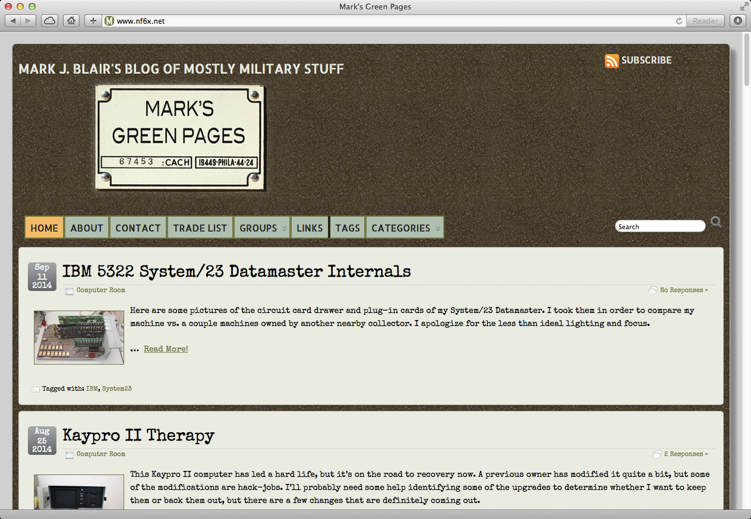751x519 pixels.
Task: Click Computer Room under IBM post
Action: [x=100, y=290]
